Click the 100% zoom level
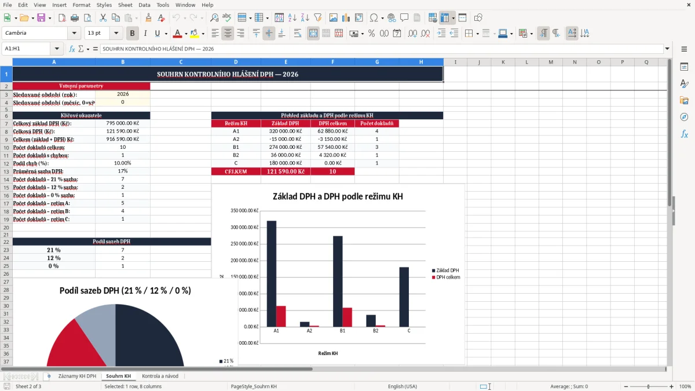This screenshot has height=391, width=695. click(x=685, y=386)
